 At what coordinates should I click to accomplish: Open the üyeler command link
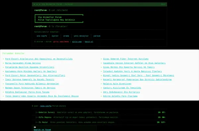tap(55, 36)
